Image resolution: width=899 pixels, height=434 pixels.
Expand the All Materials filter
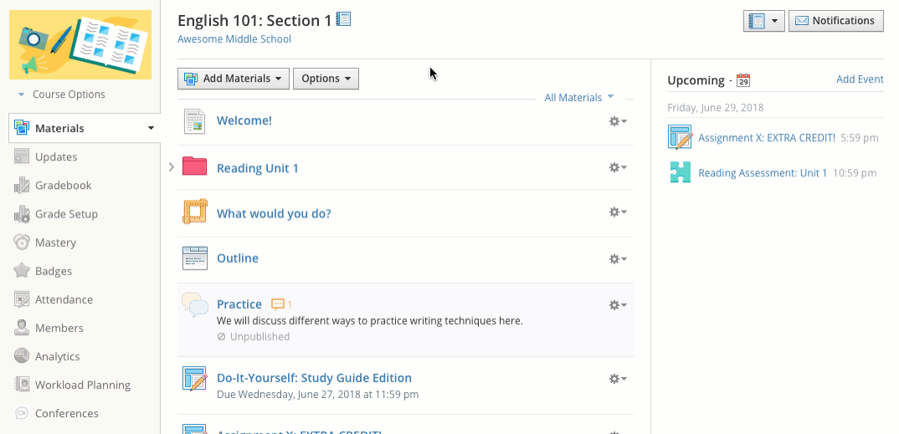pyautogui.click(x=578, y=98)
